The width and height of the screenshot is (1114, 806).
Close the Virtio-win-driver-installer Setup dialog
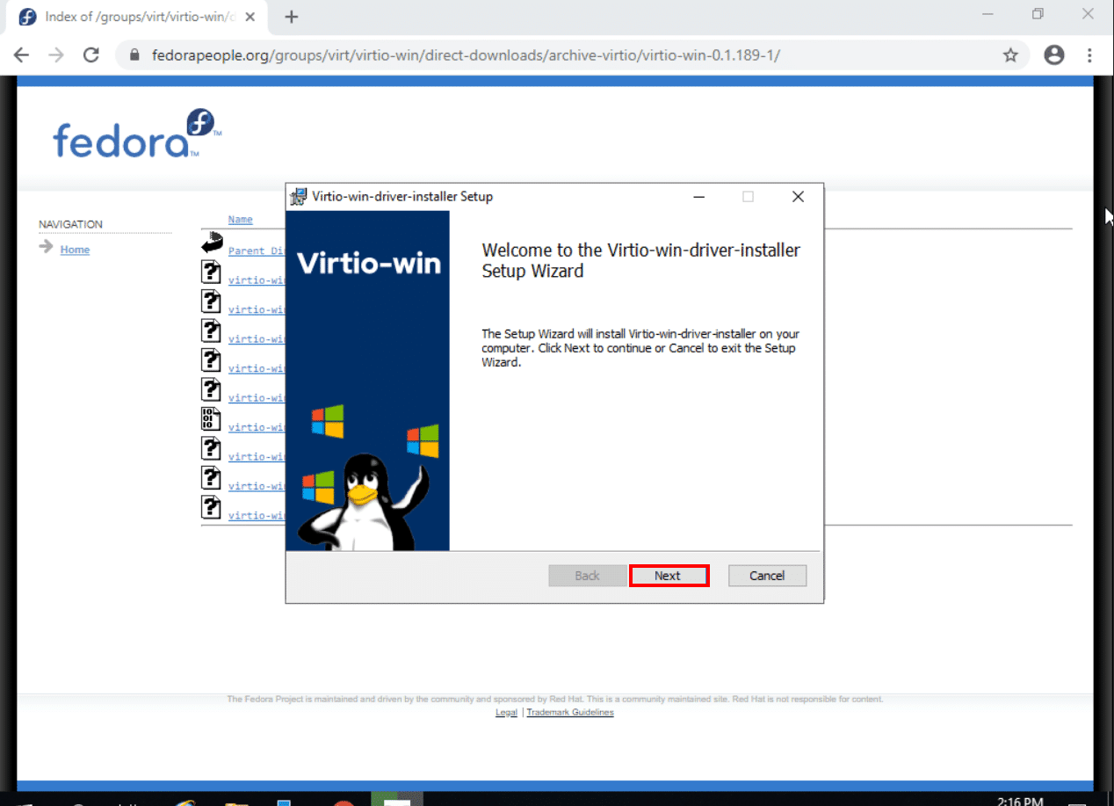point(798,197)
